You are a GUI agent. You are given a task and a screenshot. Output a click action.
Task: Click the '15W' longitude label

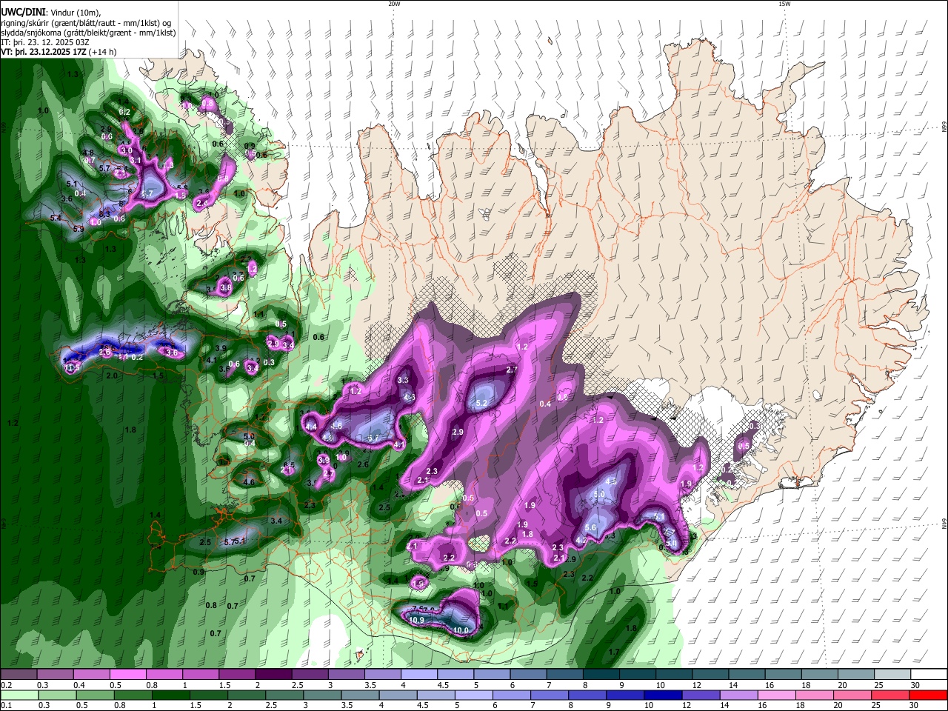784,3
